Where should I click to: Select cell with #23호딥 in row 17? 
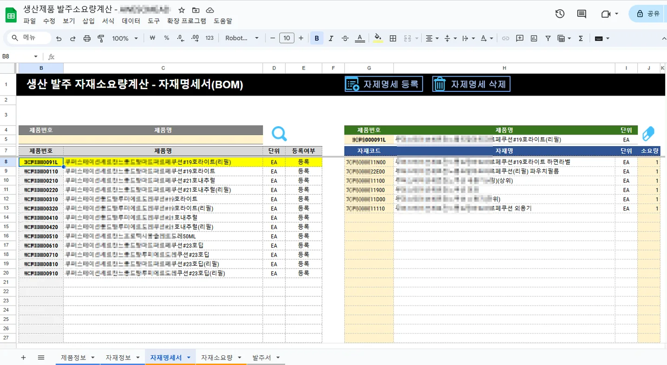tap(163, 245)
